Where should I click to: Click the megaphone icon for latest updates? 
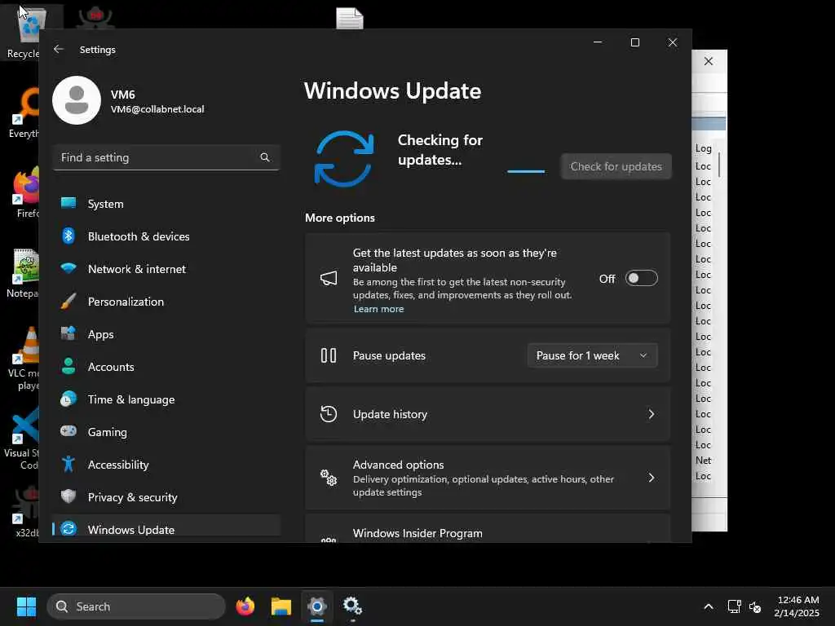tap(329, 279)
